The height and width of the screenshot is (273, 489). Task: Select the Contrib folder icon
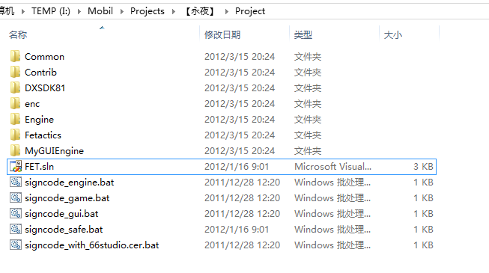pyautogui.click(x=15, y=72)
